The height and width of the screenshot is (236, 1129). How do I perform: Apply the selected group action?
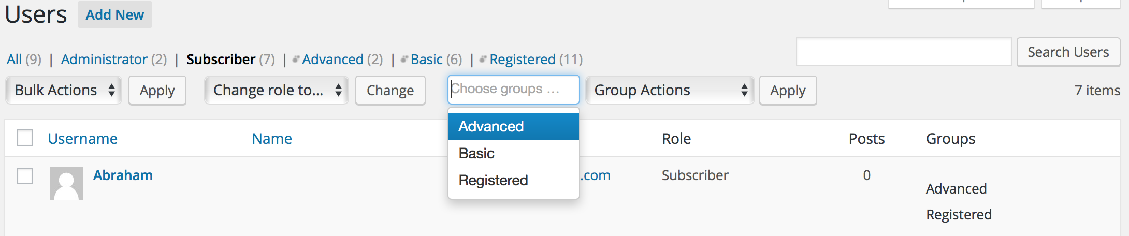(788, 91)
